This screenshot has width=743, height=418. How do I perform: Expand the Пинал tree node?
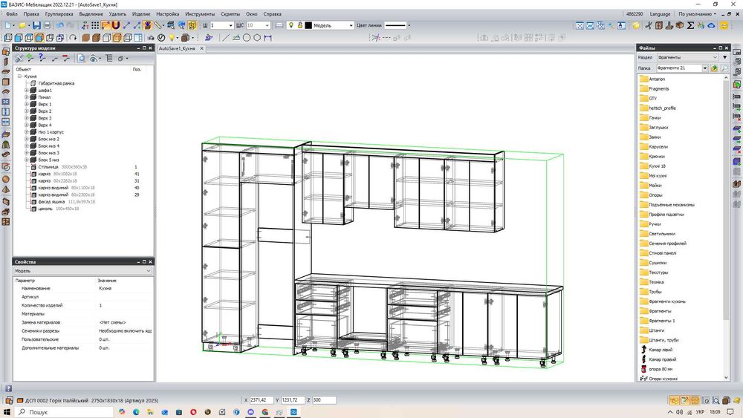click(27, 97)
